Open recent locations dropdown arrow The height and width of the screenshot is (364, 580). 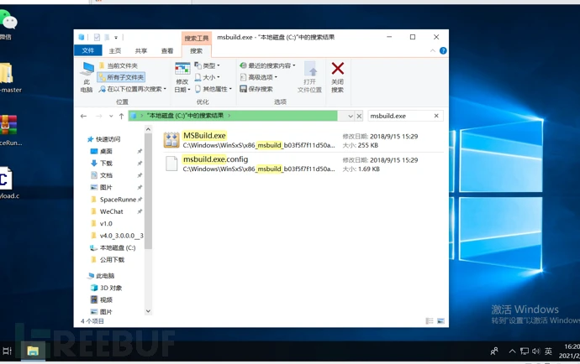pyautogui.click(x=111, y=116)
